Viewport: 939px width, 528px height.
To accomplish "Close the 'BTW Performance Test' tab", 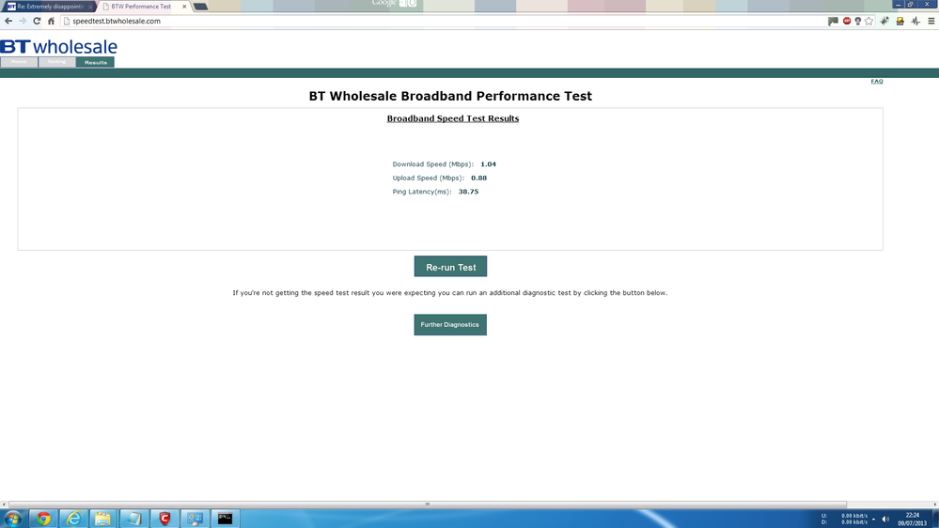I will (x=184, y=7).
